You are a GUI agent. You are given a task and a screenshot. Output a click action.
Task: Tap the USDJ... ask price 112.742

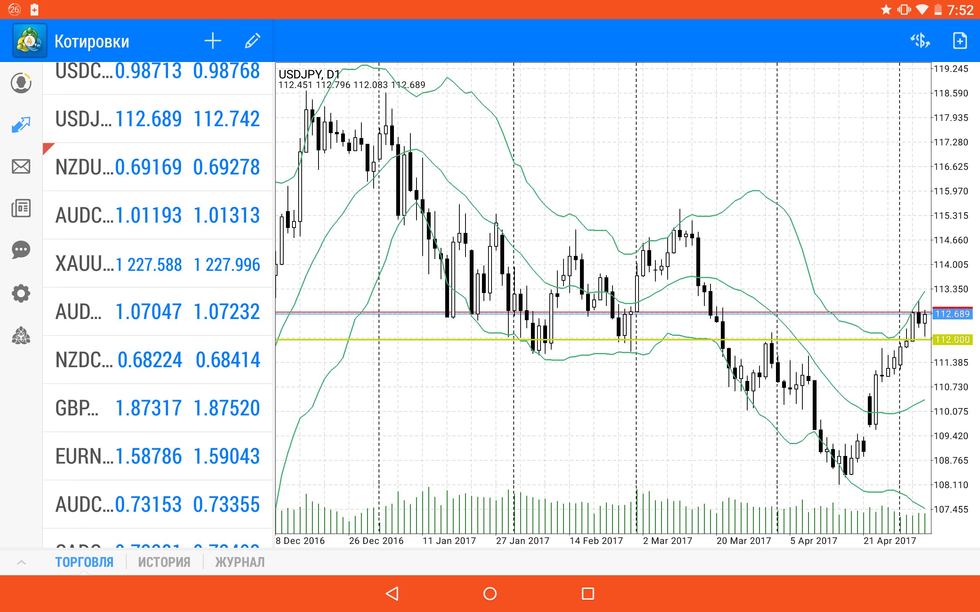click(x=226, y=119)
